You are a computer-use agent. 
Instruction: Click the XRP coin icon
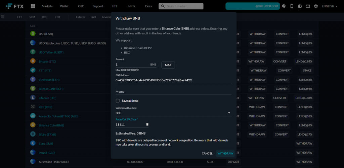[x=33, y=107]
